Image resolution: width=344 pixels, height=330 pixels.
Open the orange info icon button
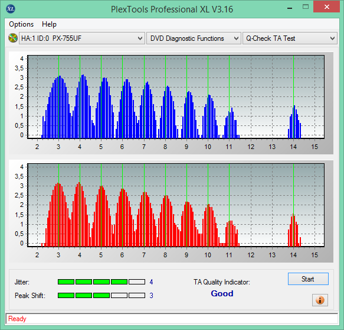(x=320, y=300)
